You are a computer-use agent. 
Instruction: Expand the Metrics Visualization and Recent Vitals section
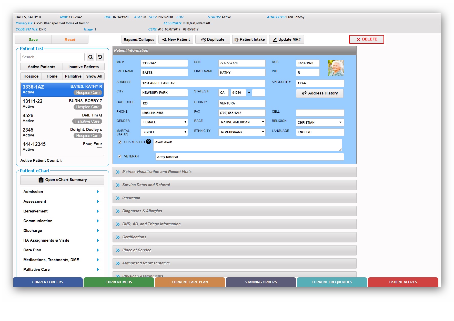(234, 172)
